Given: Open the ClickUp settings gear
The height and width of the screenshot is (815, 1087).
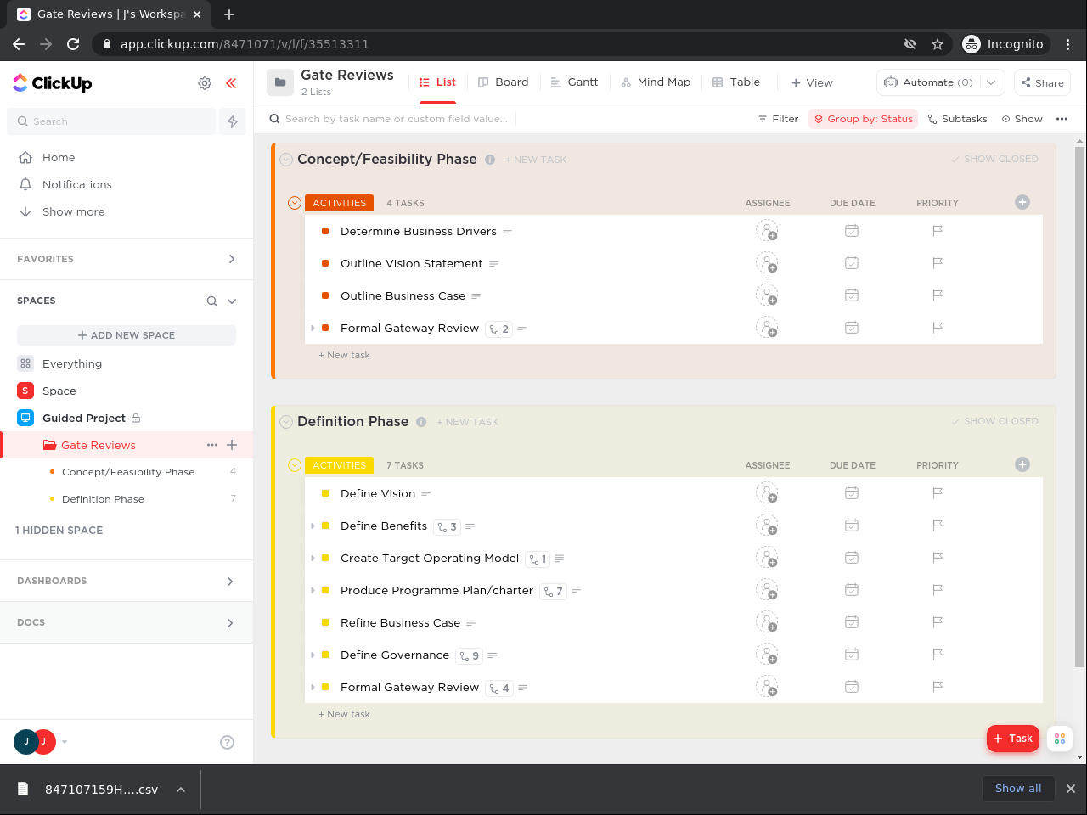Looking at the screenshot, I should tap(205, 83).
